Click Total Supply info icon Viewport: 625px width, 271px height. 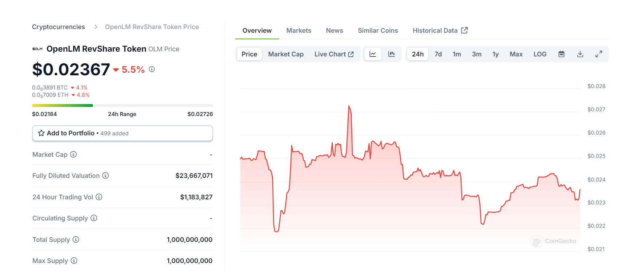pyautogui.click(x=76, y=239)
